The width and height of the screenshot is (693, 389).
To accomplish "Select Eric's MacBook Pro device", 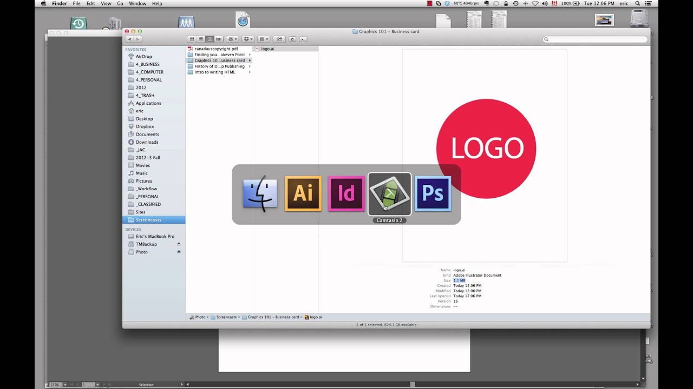I will click(x=155, y=237).
